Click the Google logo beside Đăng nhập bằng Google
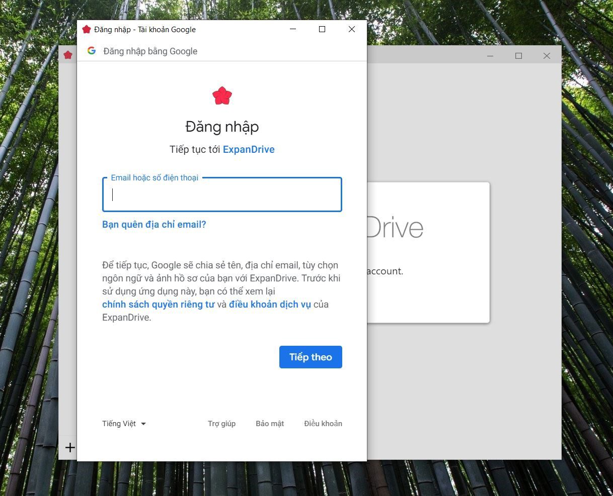This screenshot has height=496, width=613. [92, 51]
